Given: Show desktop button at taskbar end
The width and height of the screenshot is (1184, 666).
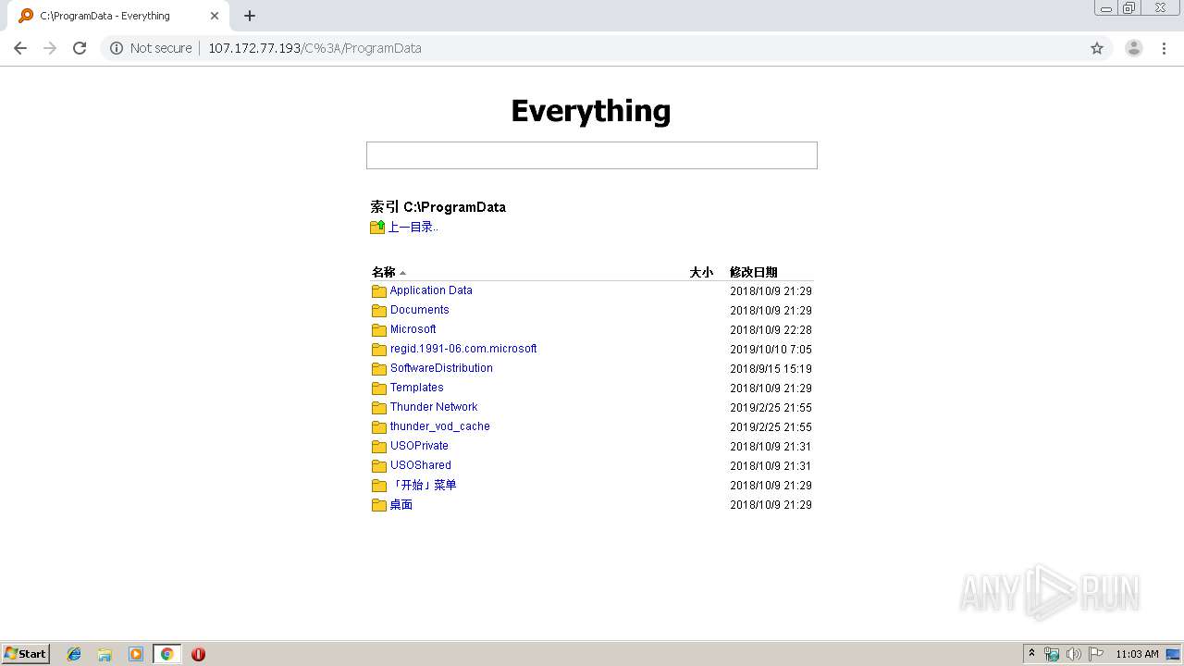Looking at the screenshot, I should (x=1174, y=654).
